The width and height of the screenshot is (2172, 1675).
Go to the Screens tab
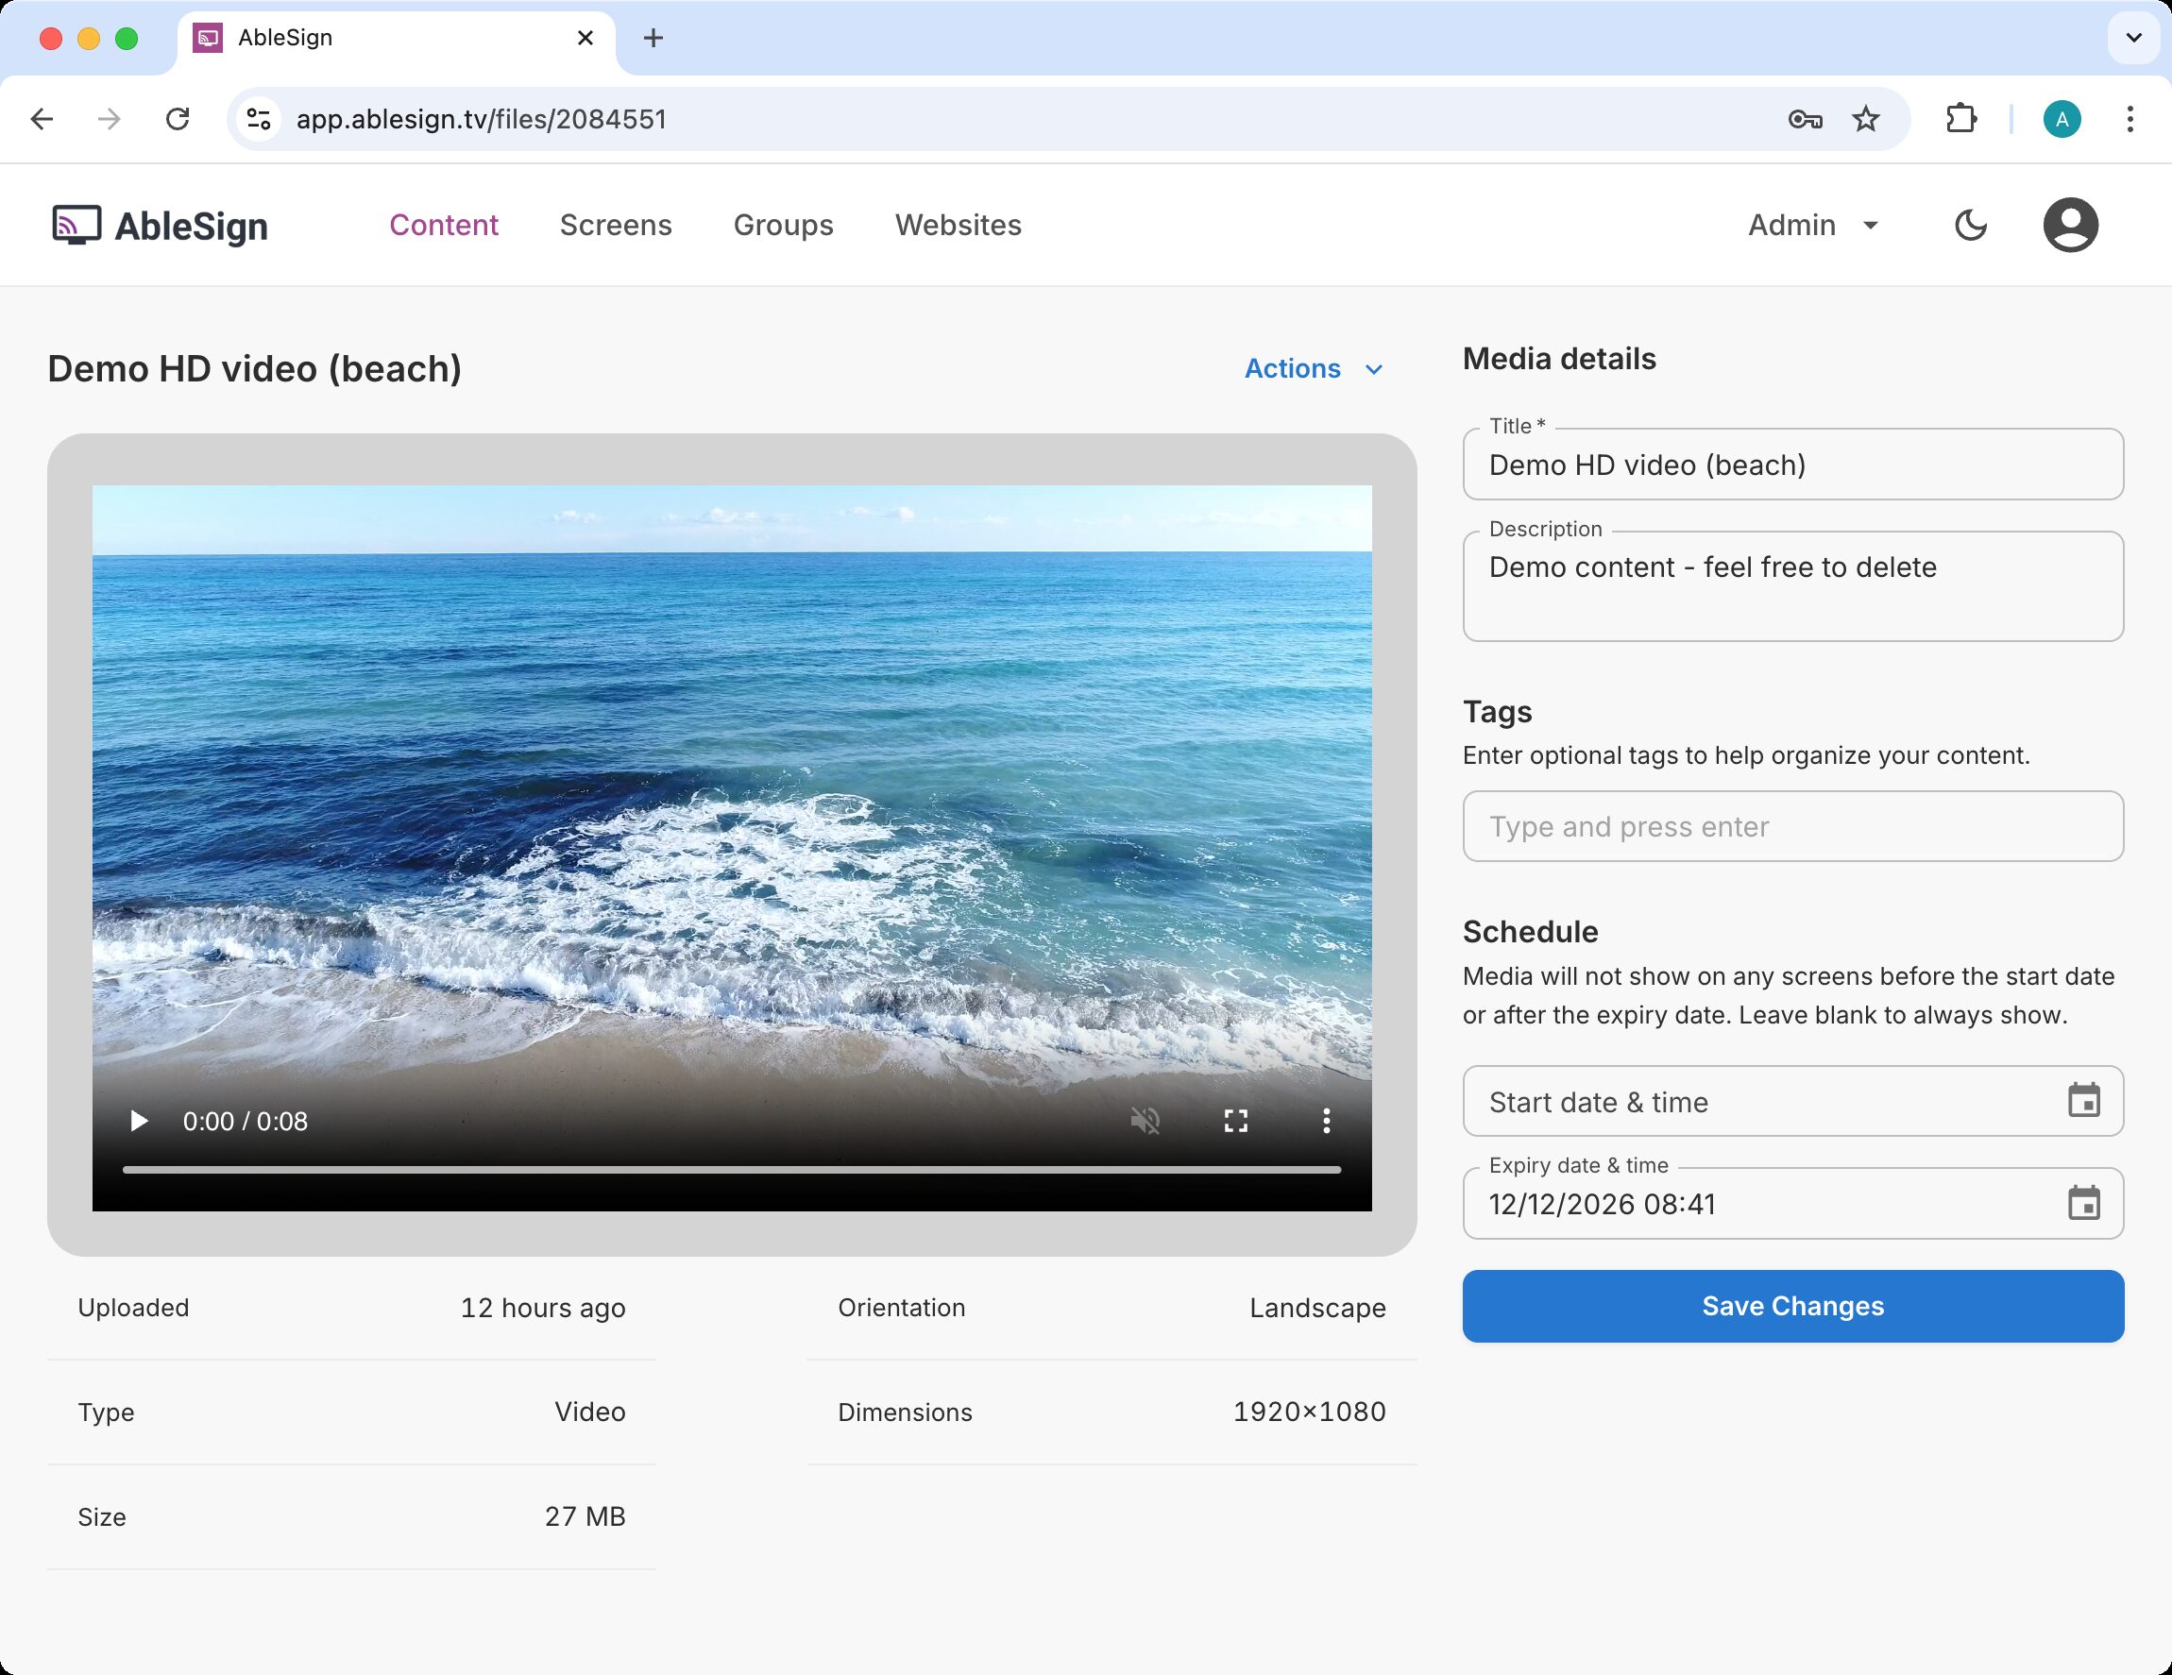click(x=616, y=226)
